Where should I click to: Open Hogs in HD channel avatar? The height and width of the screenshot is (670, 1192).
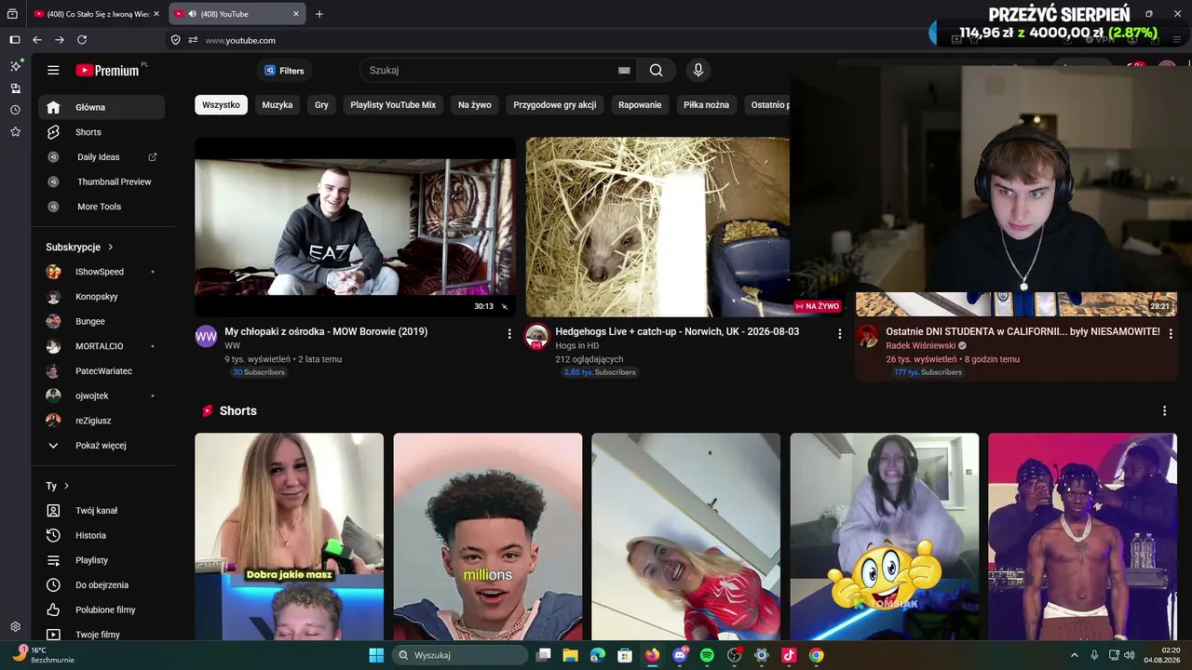point(537,336)
